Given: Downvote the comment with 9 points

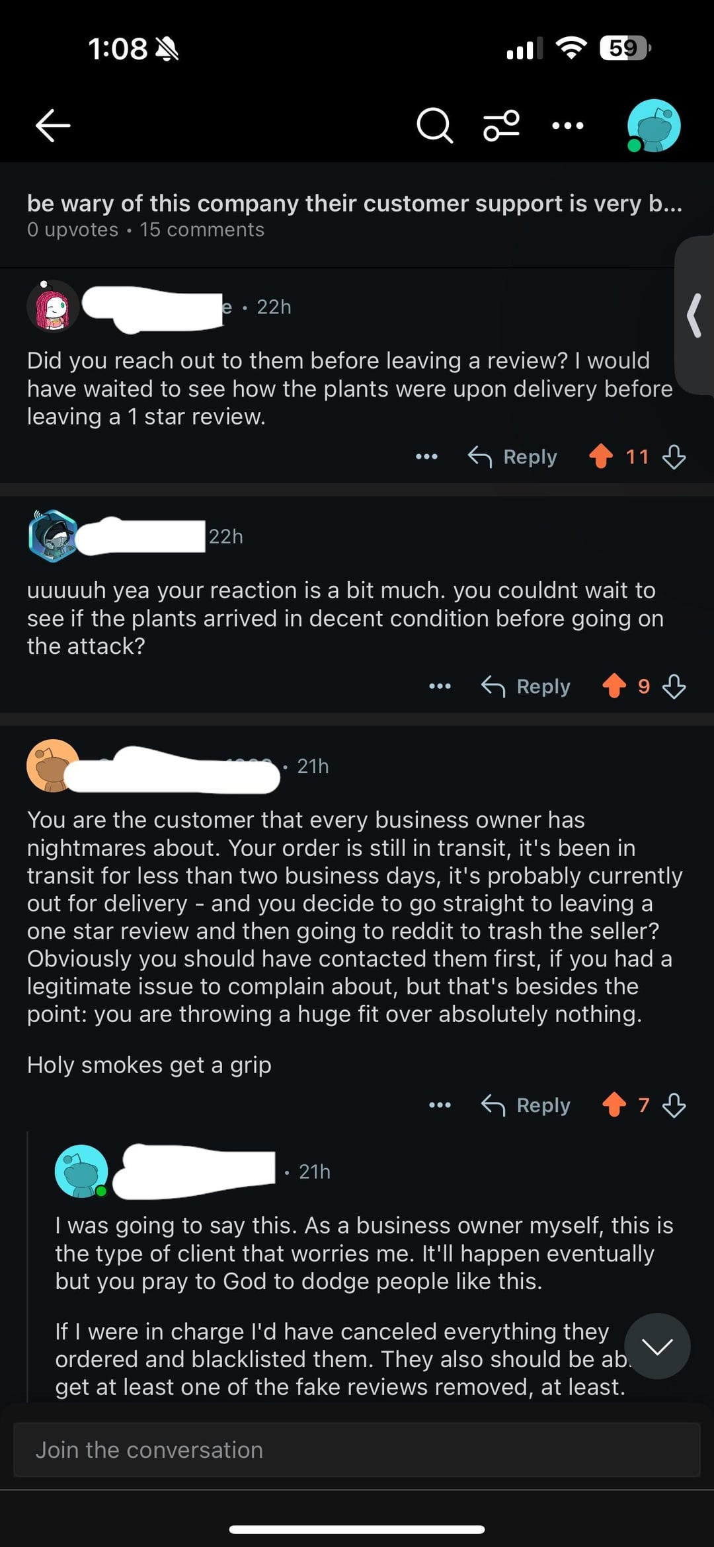Looking at the screenshot, I should point(674,686).
